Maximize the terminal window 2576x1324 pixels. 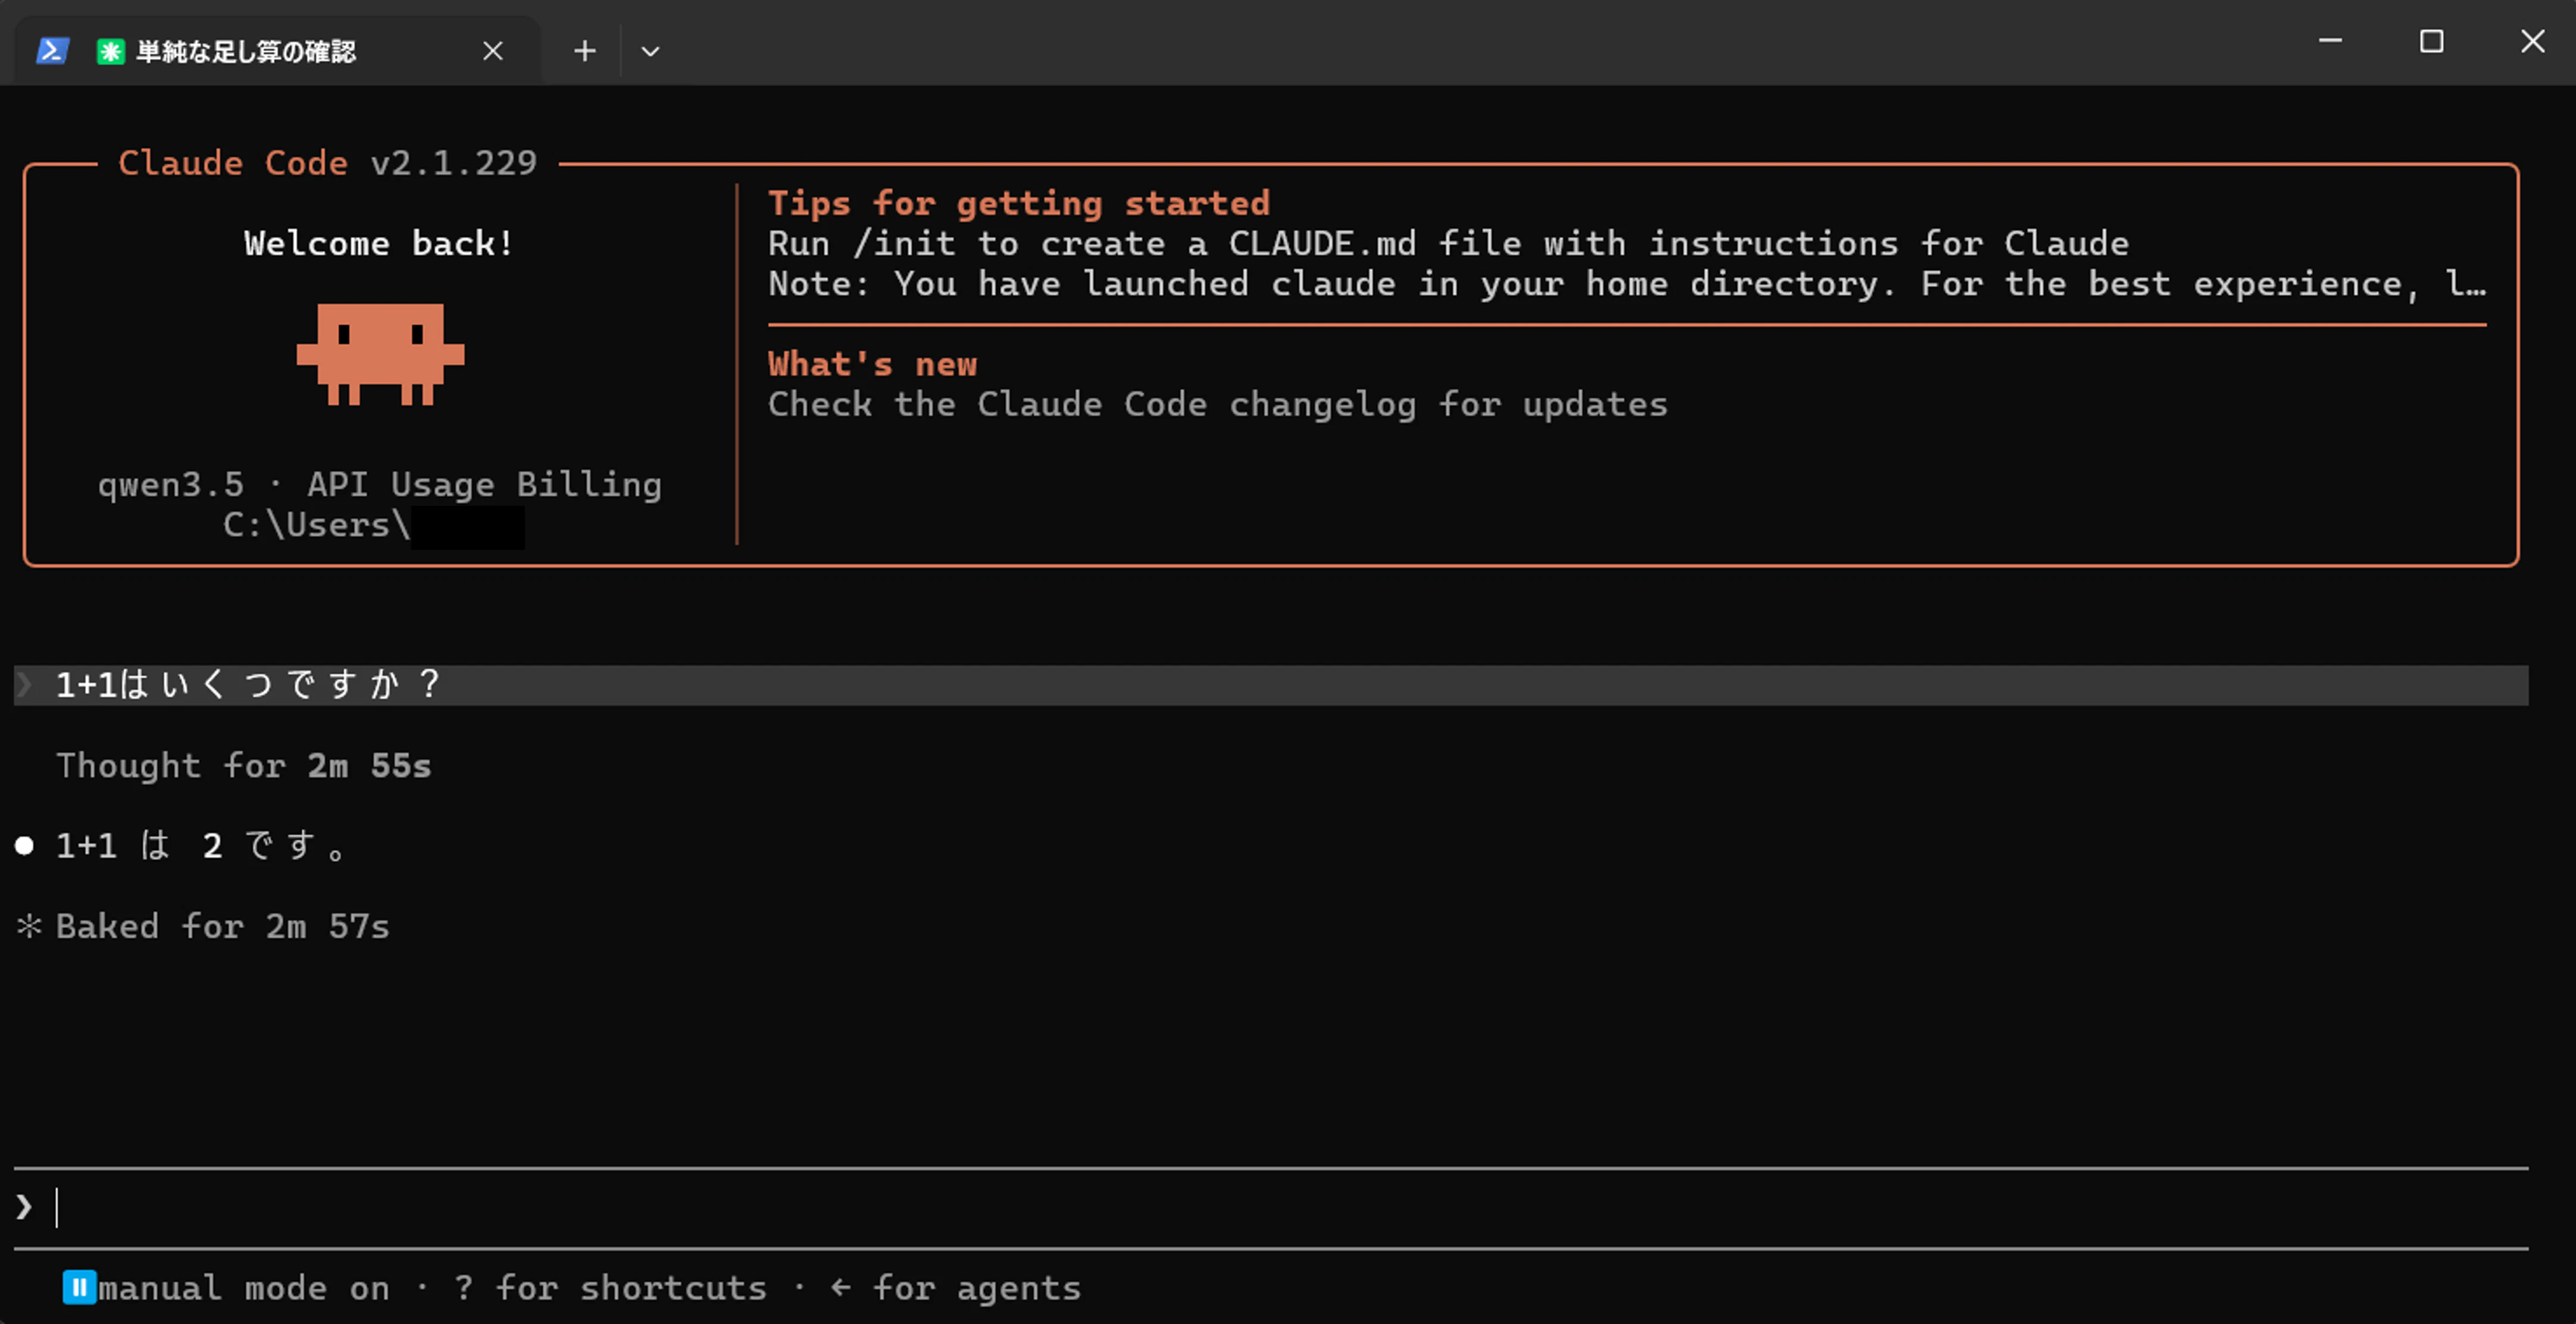(x=2431, y=41)
